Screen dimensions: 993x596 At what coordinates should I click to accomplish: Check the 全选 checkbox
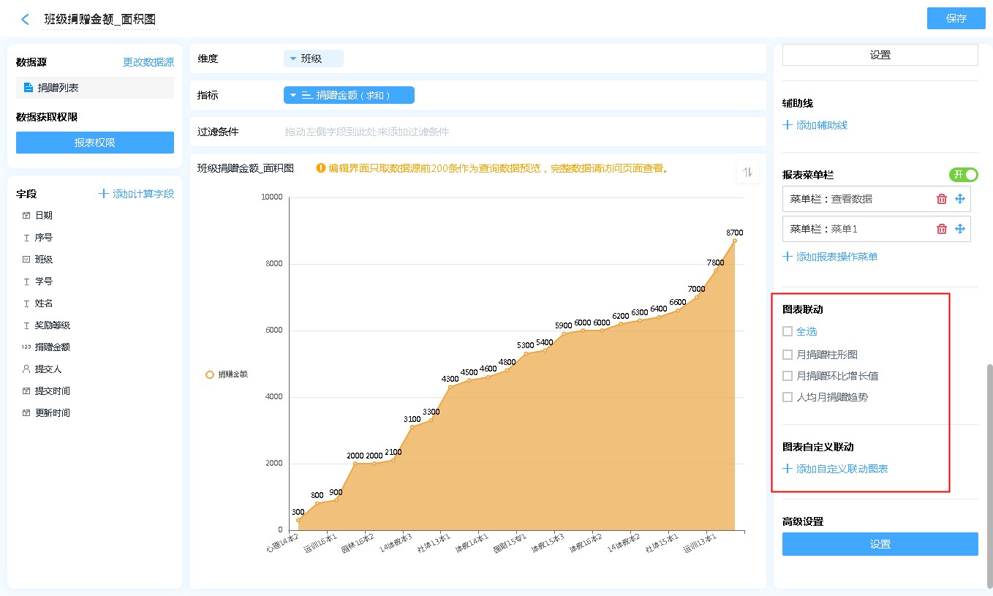point(788,331)
